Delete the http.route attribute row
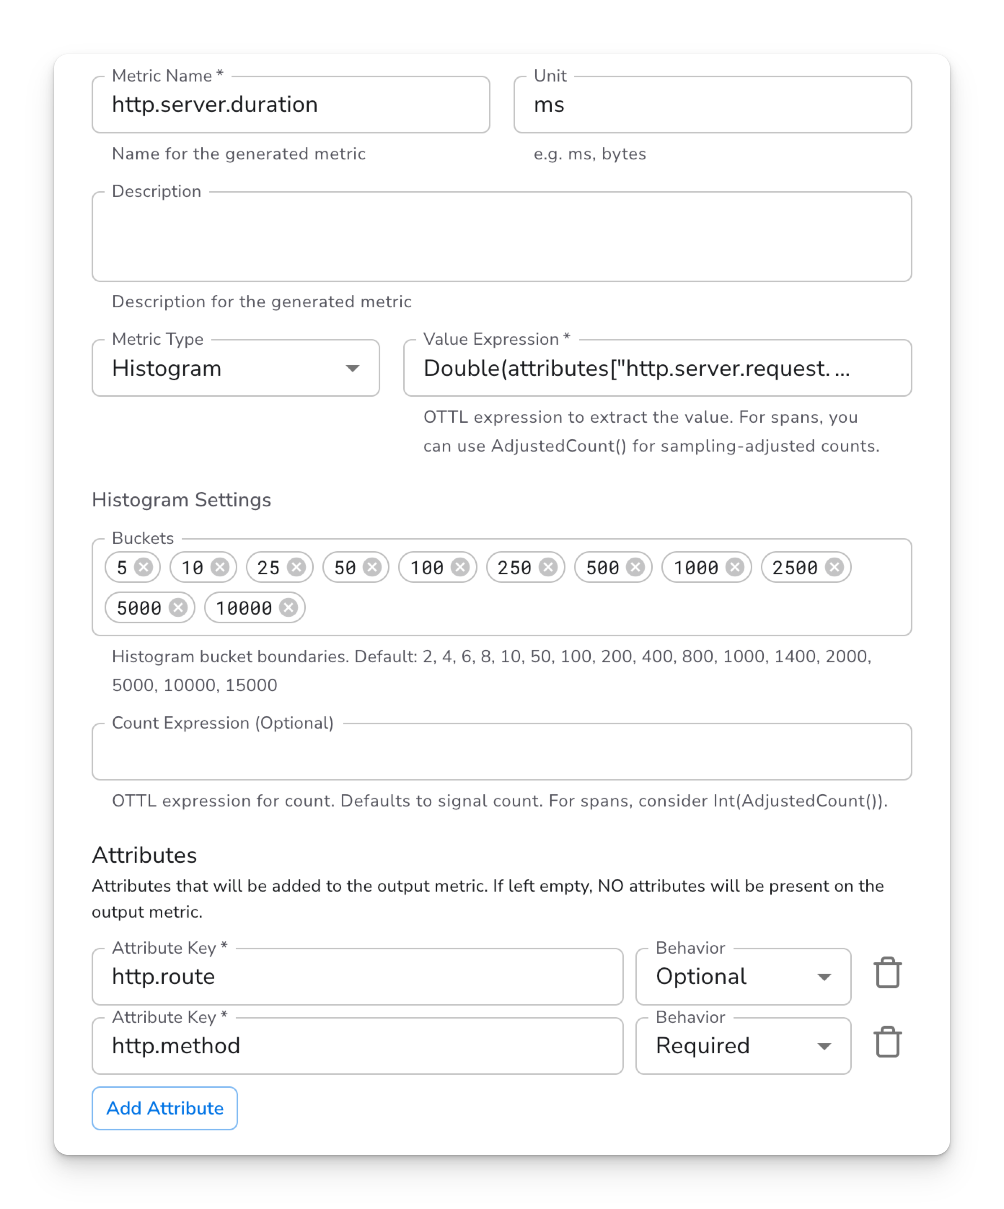The width and height of the screenshot is (1004, 1209). [x=887, y=973]
